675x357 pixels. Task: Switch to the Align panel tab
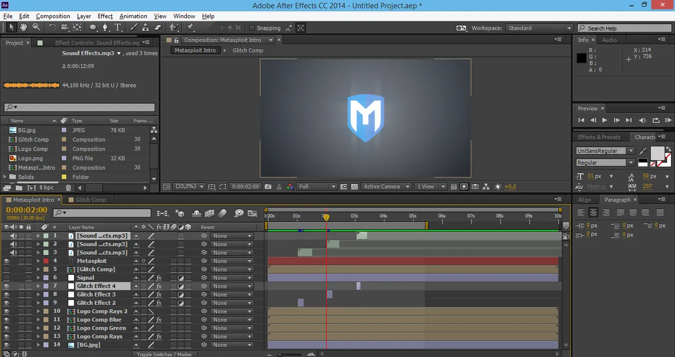tap(584, 200)
